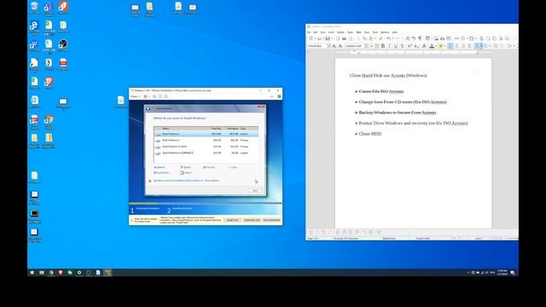Open the Format menu in Writer
The height and width of the screenshot is (307, 546).
340,32
